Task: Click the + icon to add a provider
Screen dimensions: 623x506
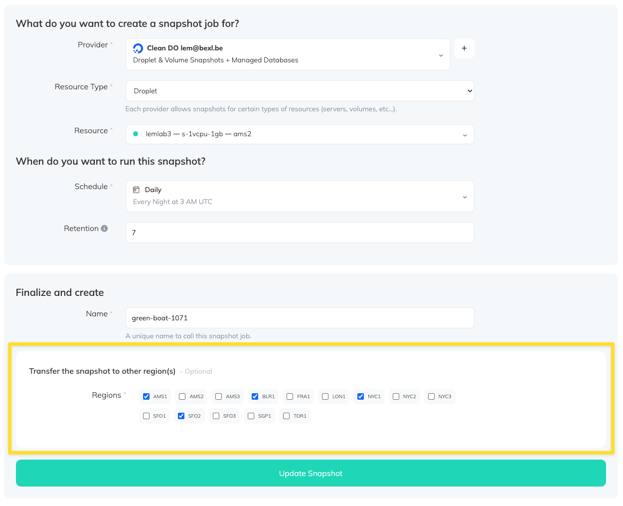Action: [x=464, y=48]
